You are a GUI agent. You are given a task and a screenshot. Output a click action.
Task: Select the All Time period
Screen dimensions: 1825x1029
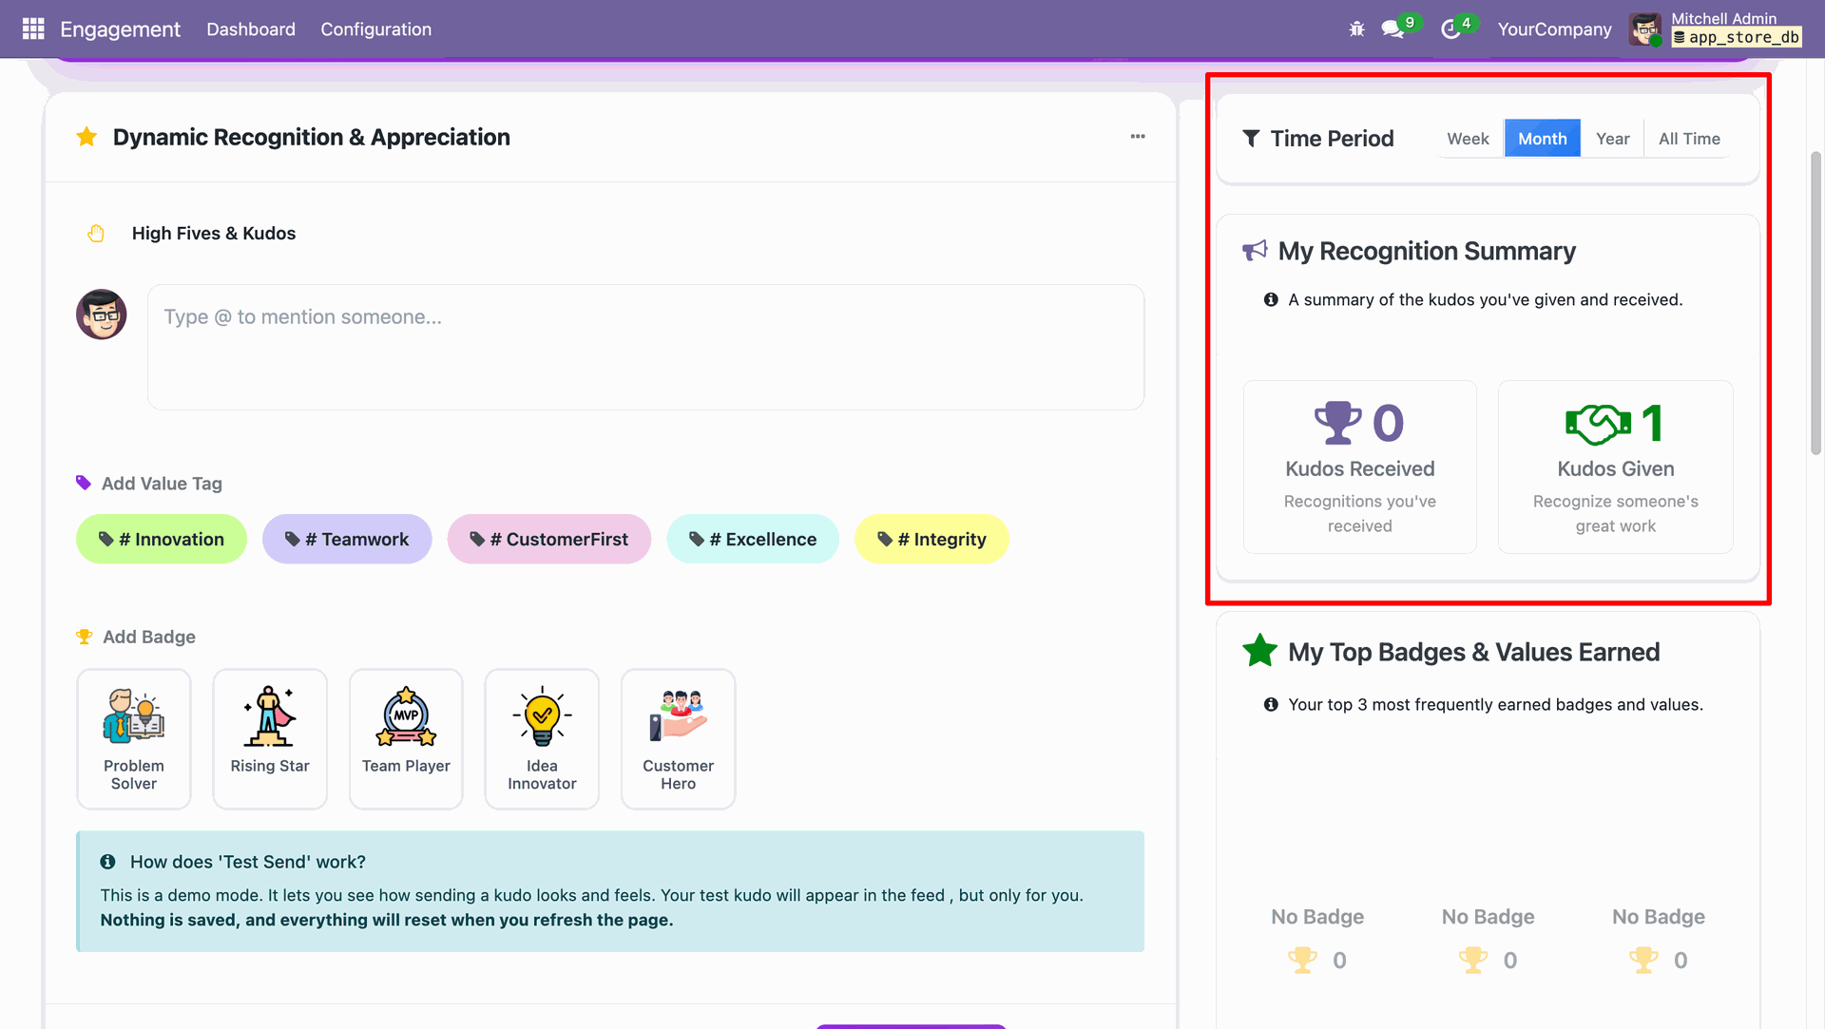[1689, 139]
